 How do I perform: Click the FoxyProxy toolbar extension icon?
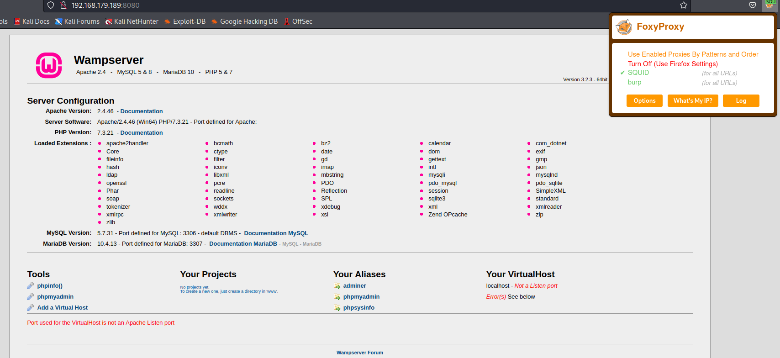[770, 5]
